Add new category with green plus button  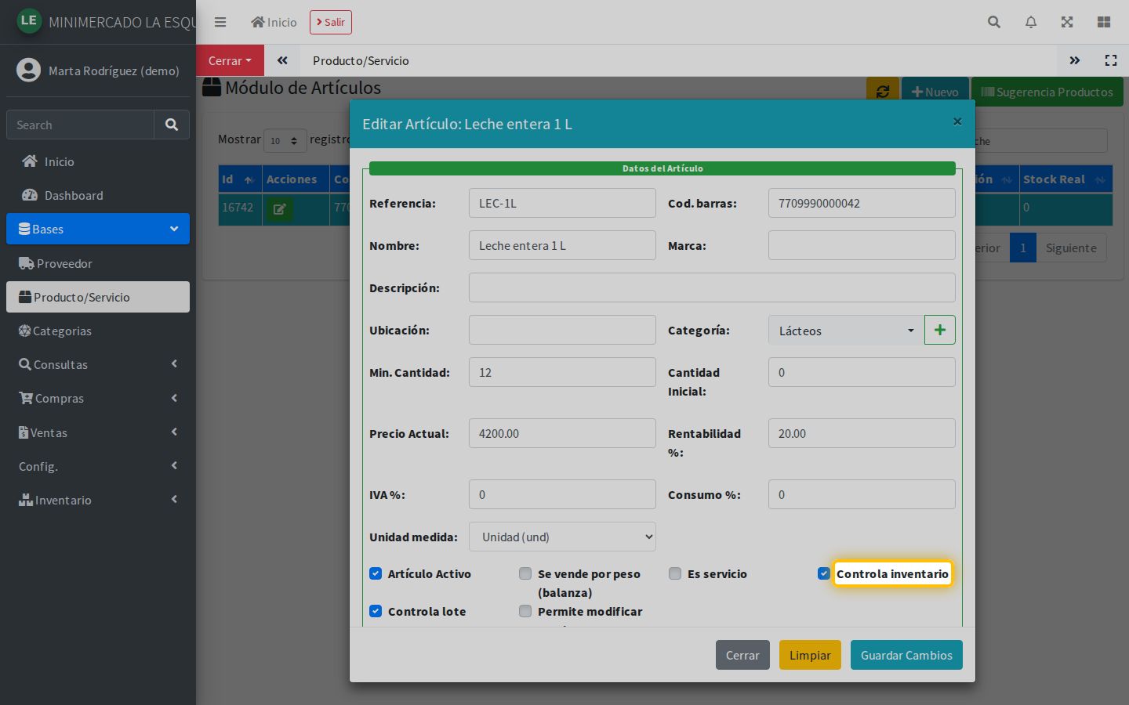[940, 330]
